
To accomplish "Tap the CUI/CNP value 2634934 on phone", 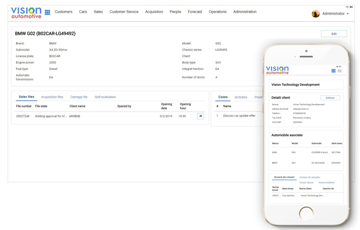I will pos(297,122).
